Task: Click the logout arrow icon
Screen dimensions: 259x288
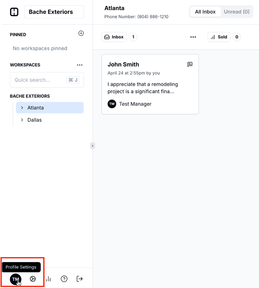Action: (79, 279)
